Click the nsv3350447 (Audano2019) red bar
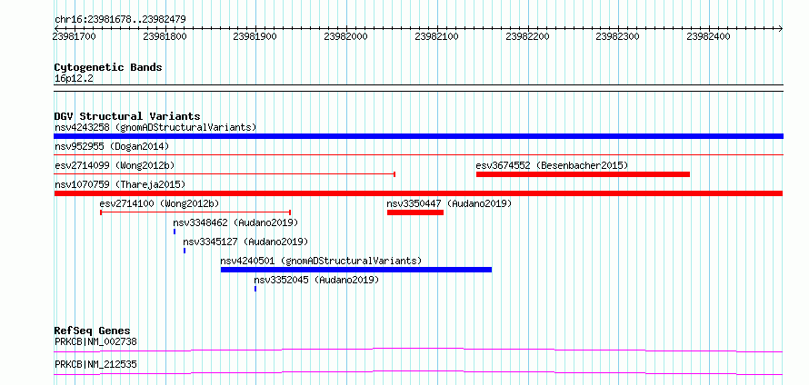Viewport: 809px width, 385px height. coord(415,212)
